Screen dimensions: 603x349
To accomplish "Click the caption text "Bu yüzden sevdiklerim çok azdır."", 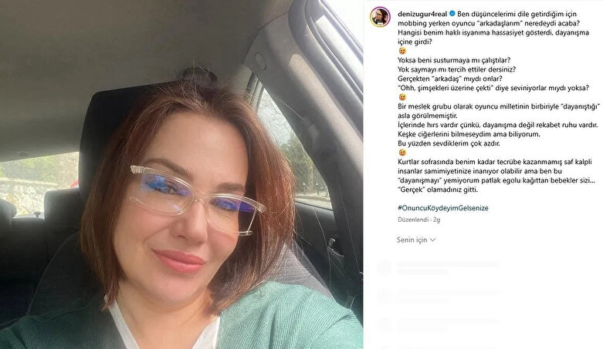I will click(449, 143).
